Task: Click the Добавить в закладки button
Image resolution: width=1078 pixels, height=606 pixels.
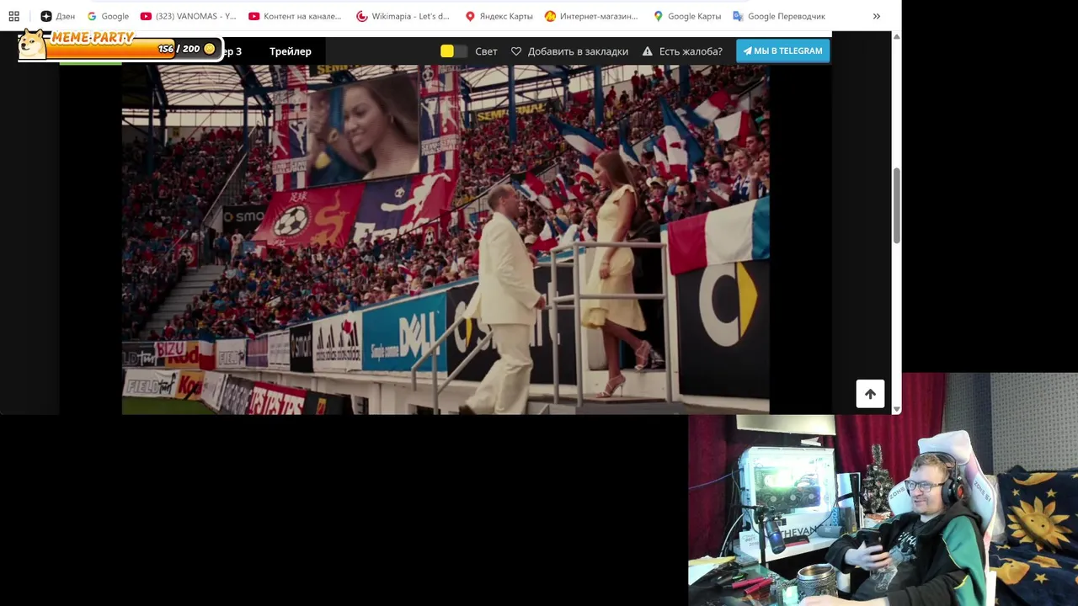Action: 569,51
